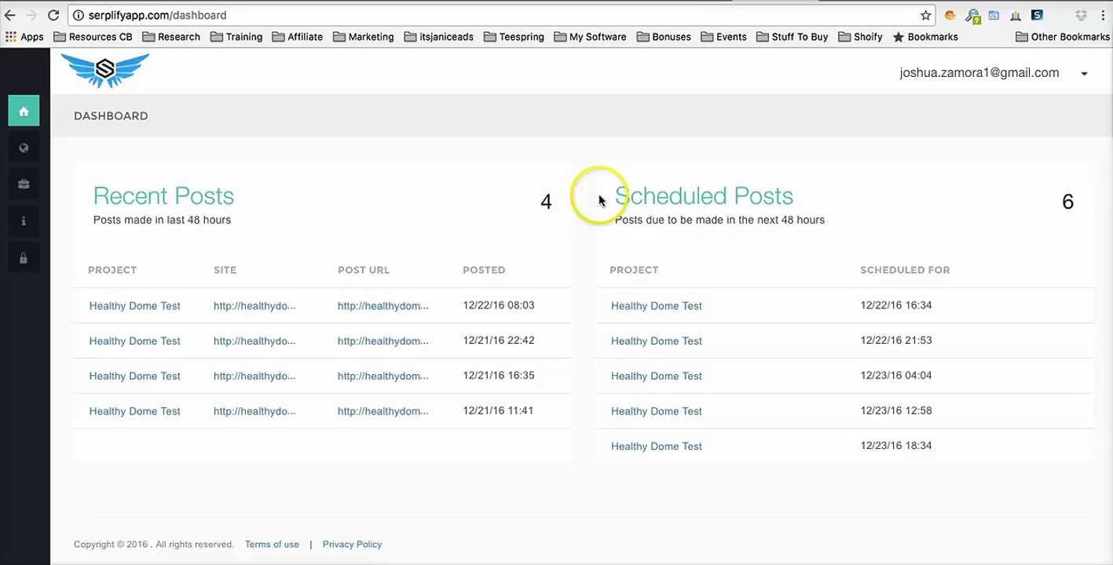This screenshot has width=1113, height=565.
Task: Open the Terms of use link
Action: [272, 545]
